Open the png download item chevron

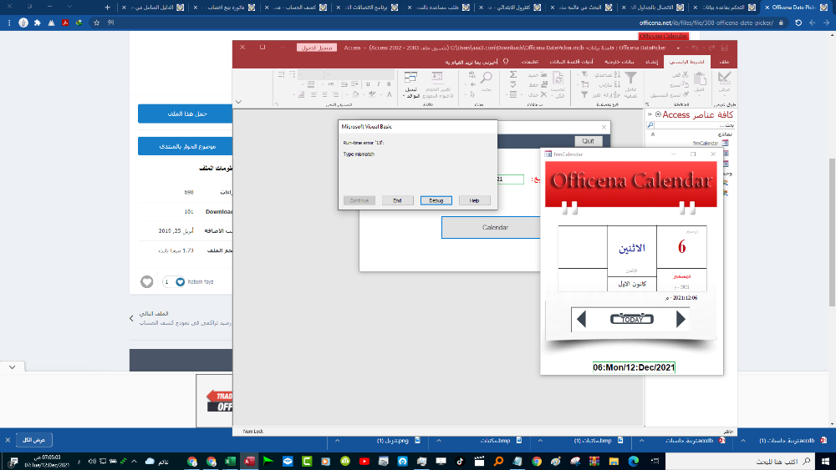coord(337,440)
